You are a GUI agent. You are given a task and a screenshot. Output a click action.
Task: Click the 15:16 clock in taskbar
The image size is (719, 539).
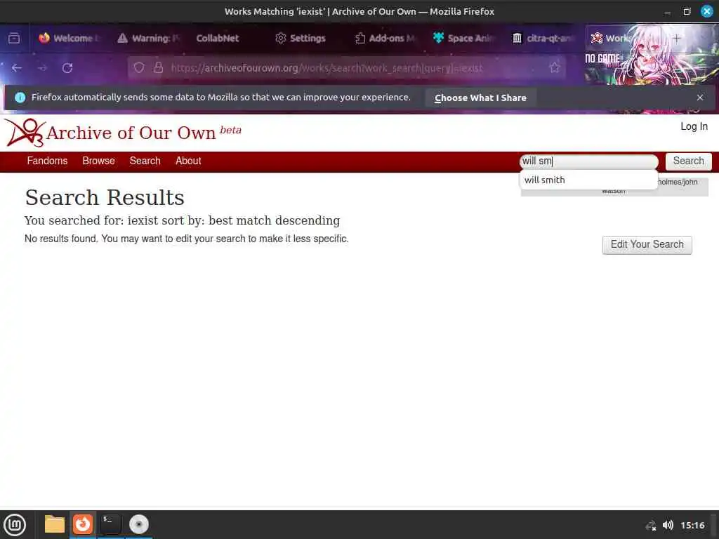click(x=692, y=525)
